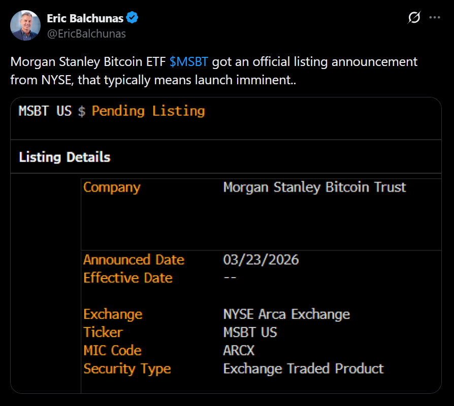Click the ARCX code value
Viewport: 454px width, 406px height.
[239, 351]
